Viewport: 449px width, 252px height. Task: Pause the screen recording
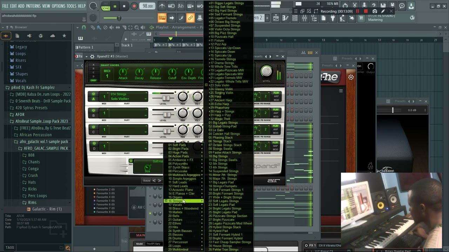point(358,11)
